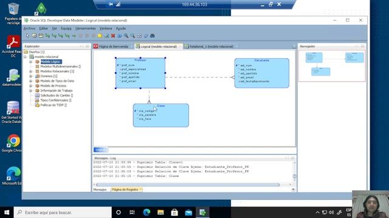Expand the Modelo Lógico tree node
Viewport: 389px width, 218px height.
(30, 62)
